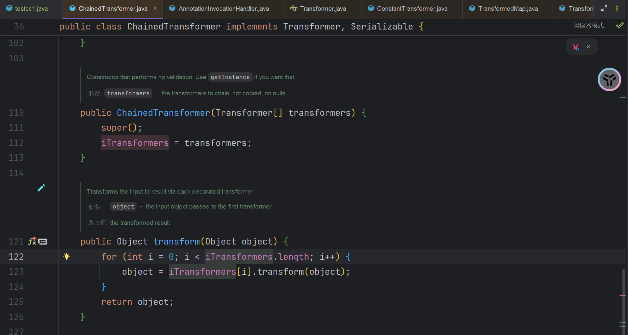This screenshot has width=628, height=335.
Task: Click the inlay hints gutter icon on line 121
Action: pos(43,242)
